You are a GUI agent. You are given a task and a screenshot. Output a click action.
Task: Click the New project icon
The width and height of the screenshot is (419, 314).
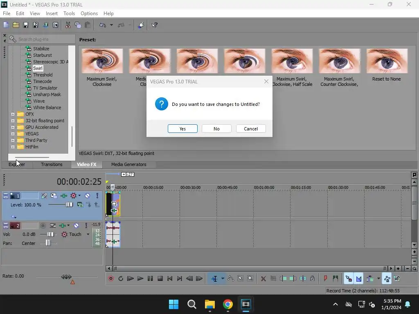[x=6, y=25]
